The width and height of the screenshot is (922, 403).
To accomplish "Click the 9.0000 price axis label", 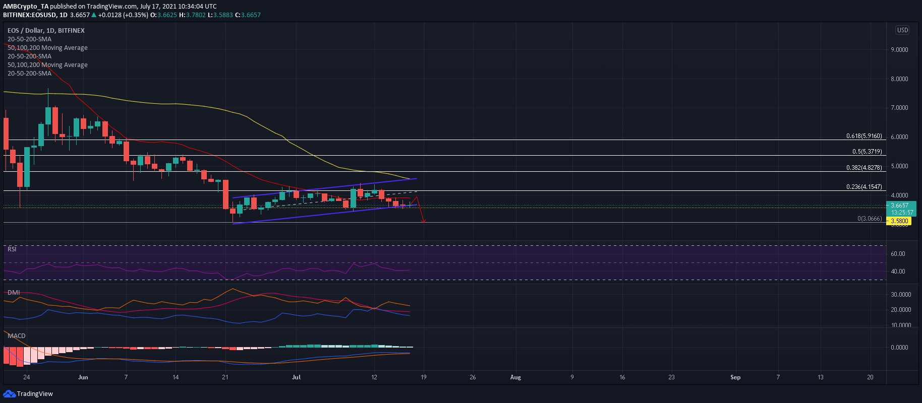I will tap(899, 50).
